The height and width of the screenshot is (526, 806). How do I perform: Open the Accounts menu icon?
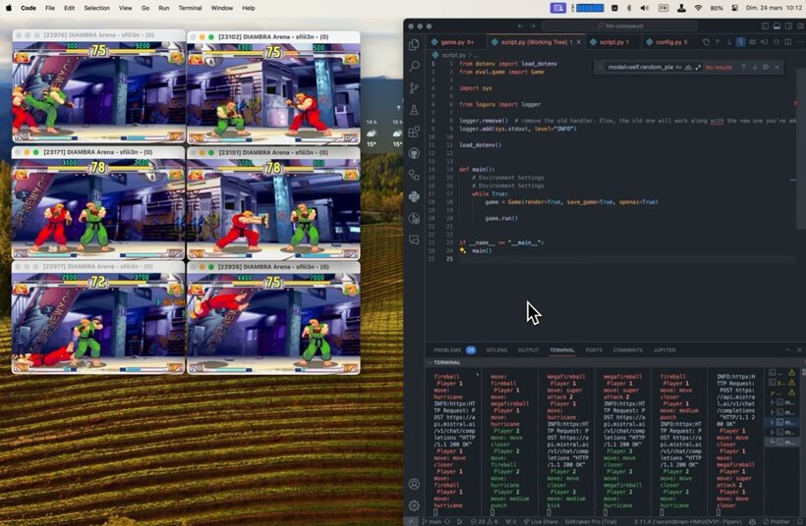click(414, 484)
